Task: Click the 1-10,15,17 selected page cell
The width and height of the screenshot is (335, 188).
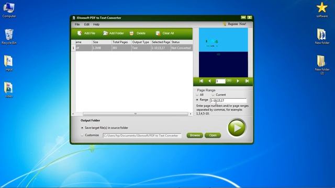Action: [x=161, y=48]
